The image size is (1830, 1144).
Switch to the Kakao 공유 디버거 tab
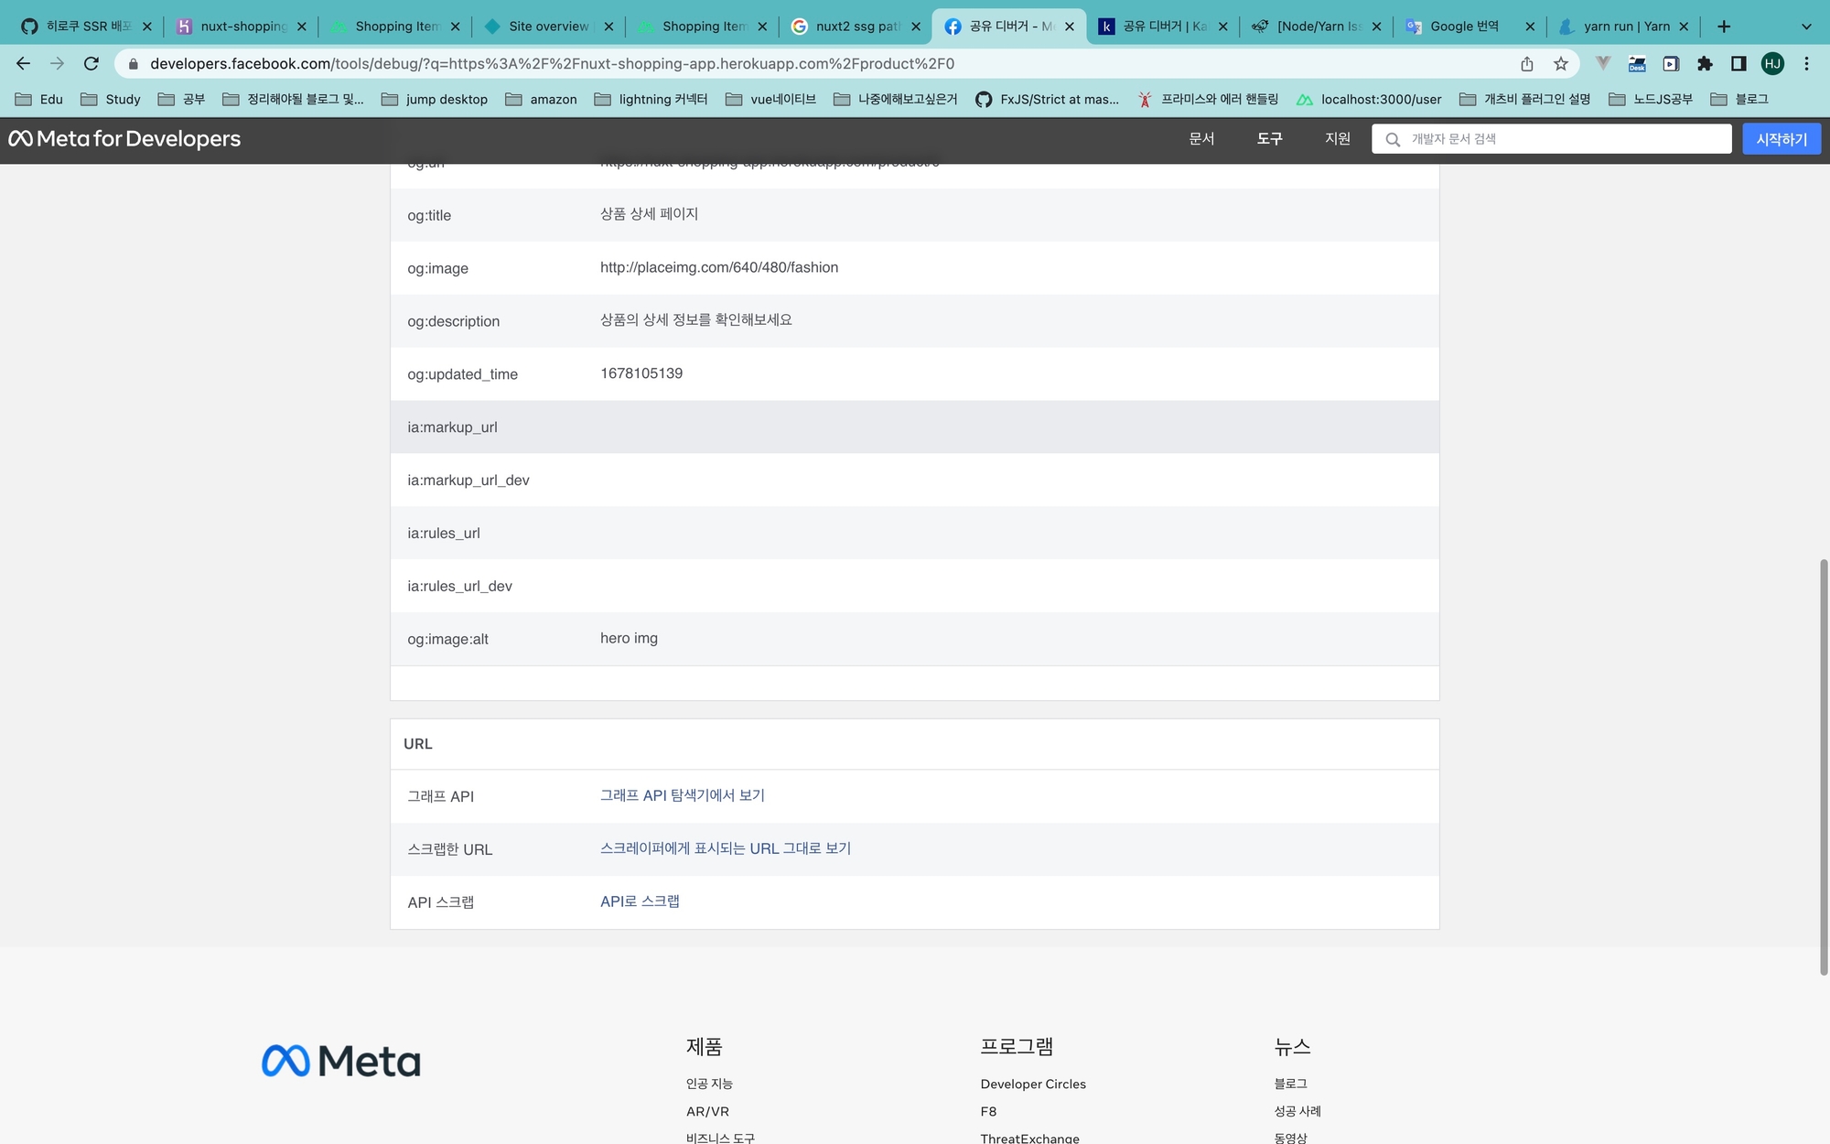tap(1164, 27)
